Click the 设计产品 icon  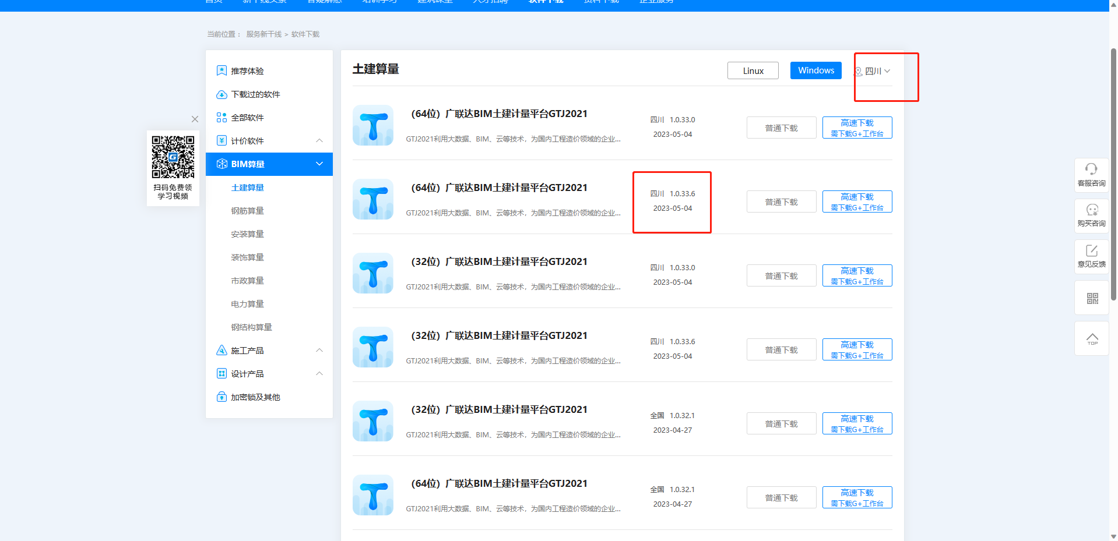click(222, 373)
